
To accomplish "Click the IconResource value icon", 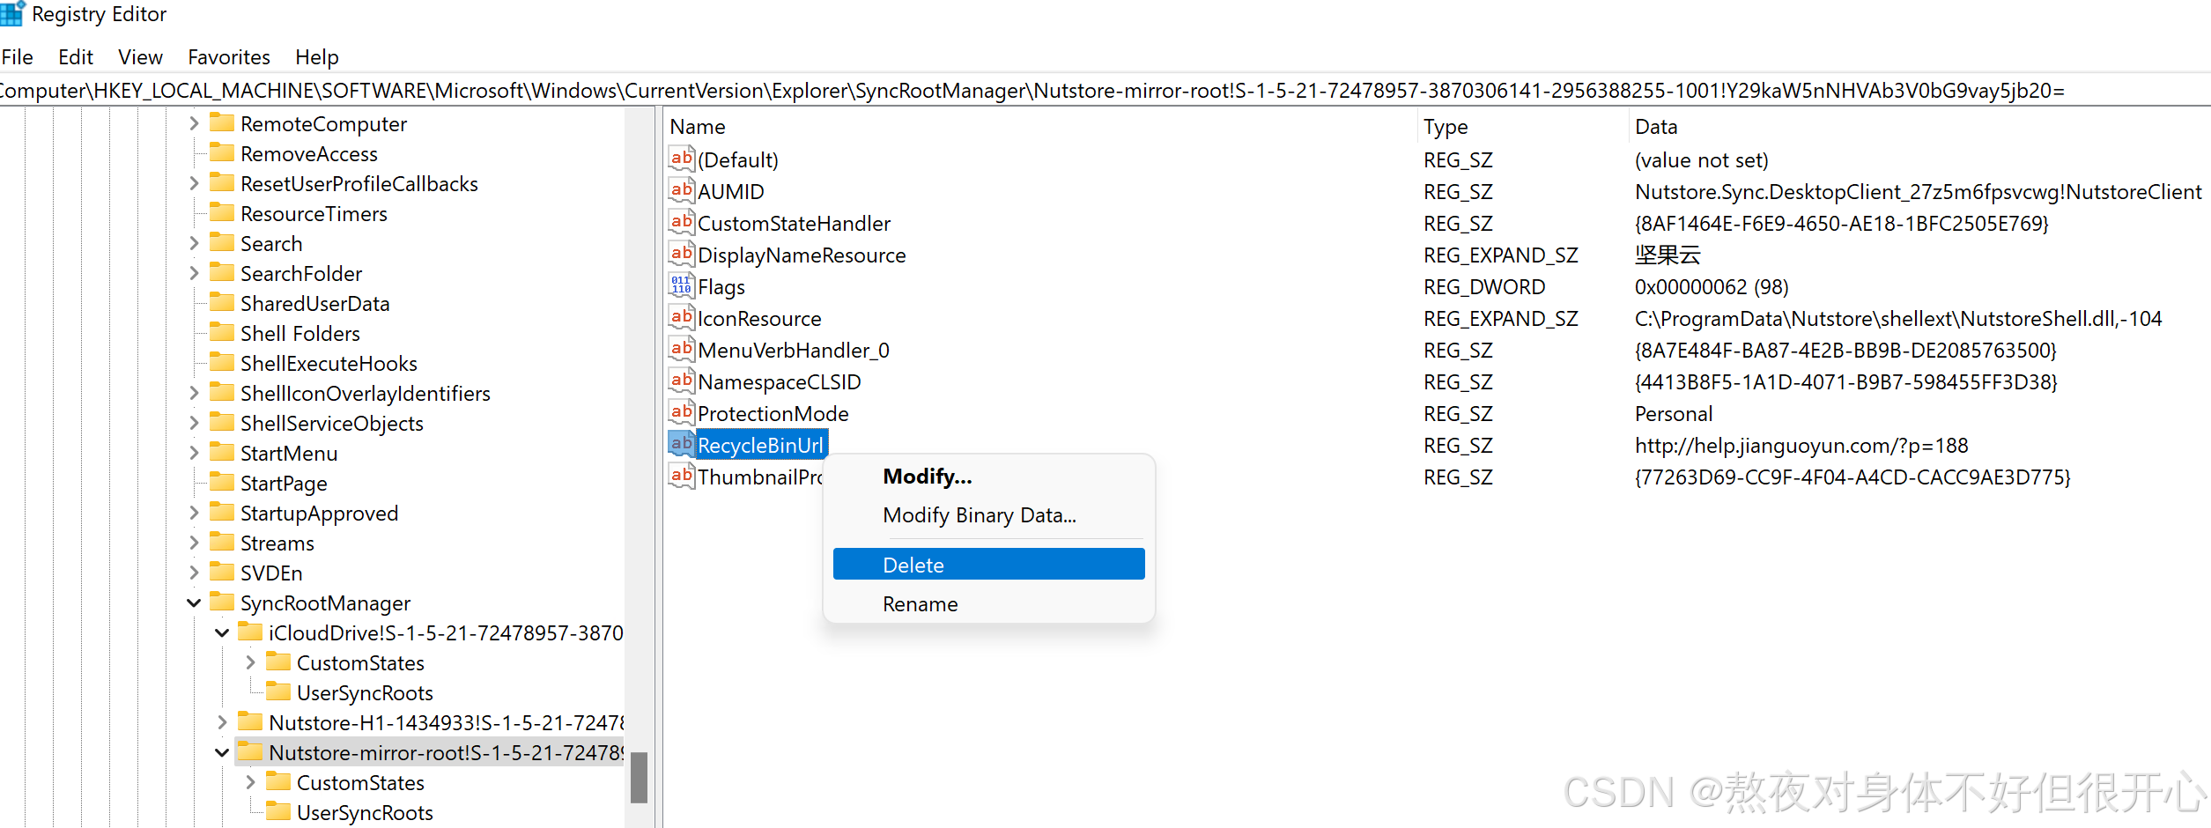I will (682, 318).
